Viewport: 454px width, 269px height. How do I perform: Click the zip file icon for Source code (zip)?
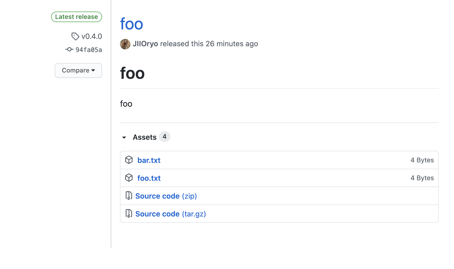tap(129, 195)
